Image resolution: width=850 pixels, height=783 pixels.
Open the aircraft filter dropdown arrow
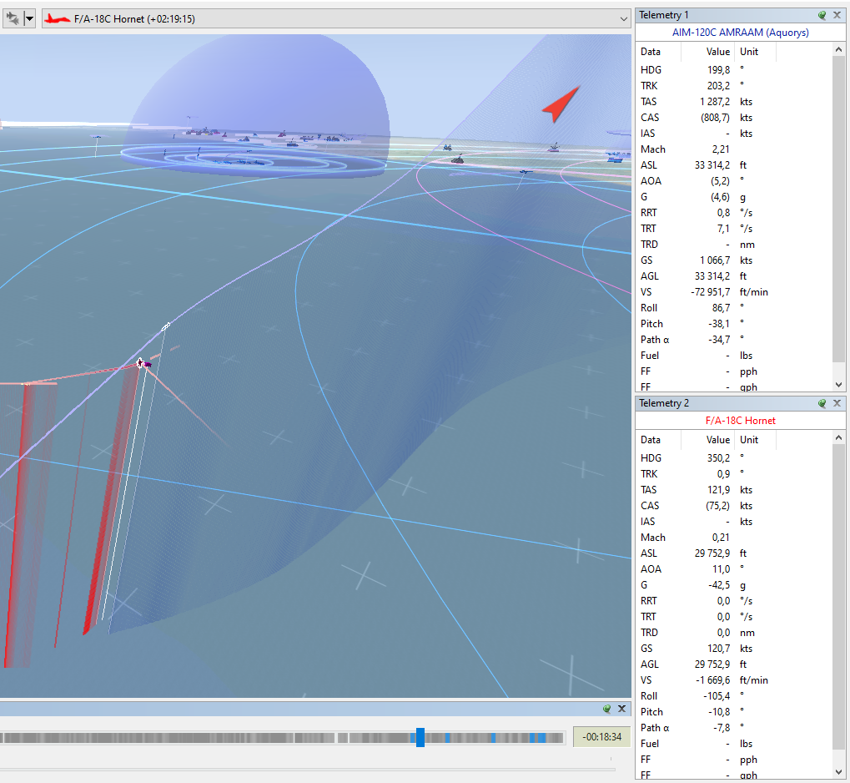(30, 19)
